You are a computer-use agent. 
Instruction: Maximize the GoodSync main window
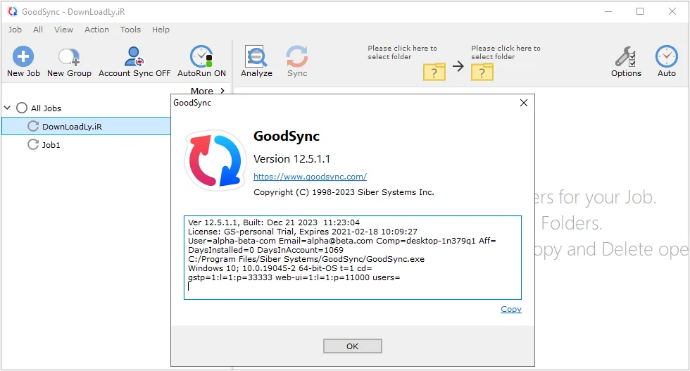(x=640, y=11)
